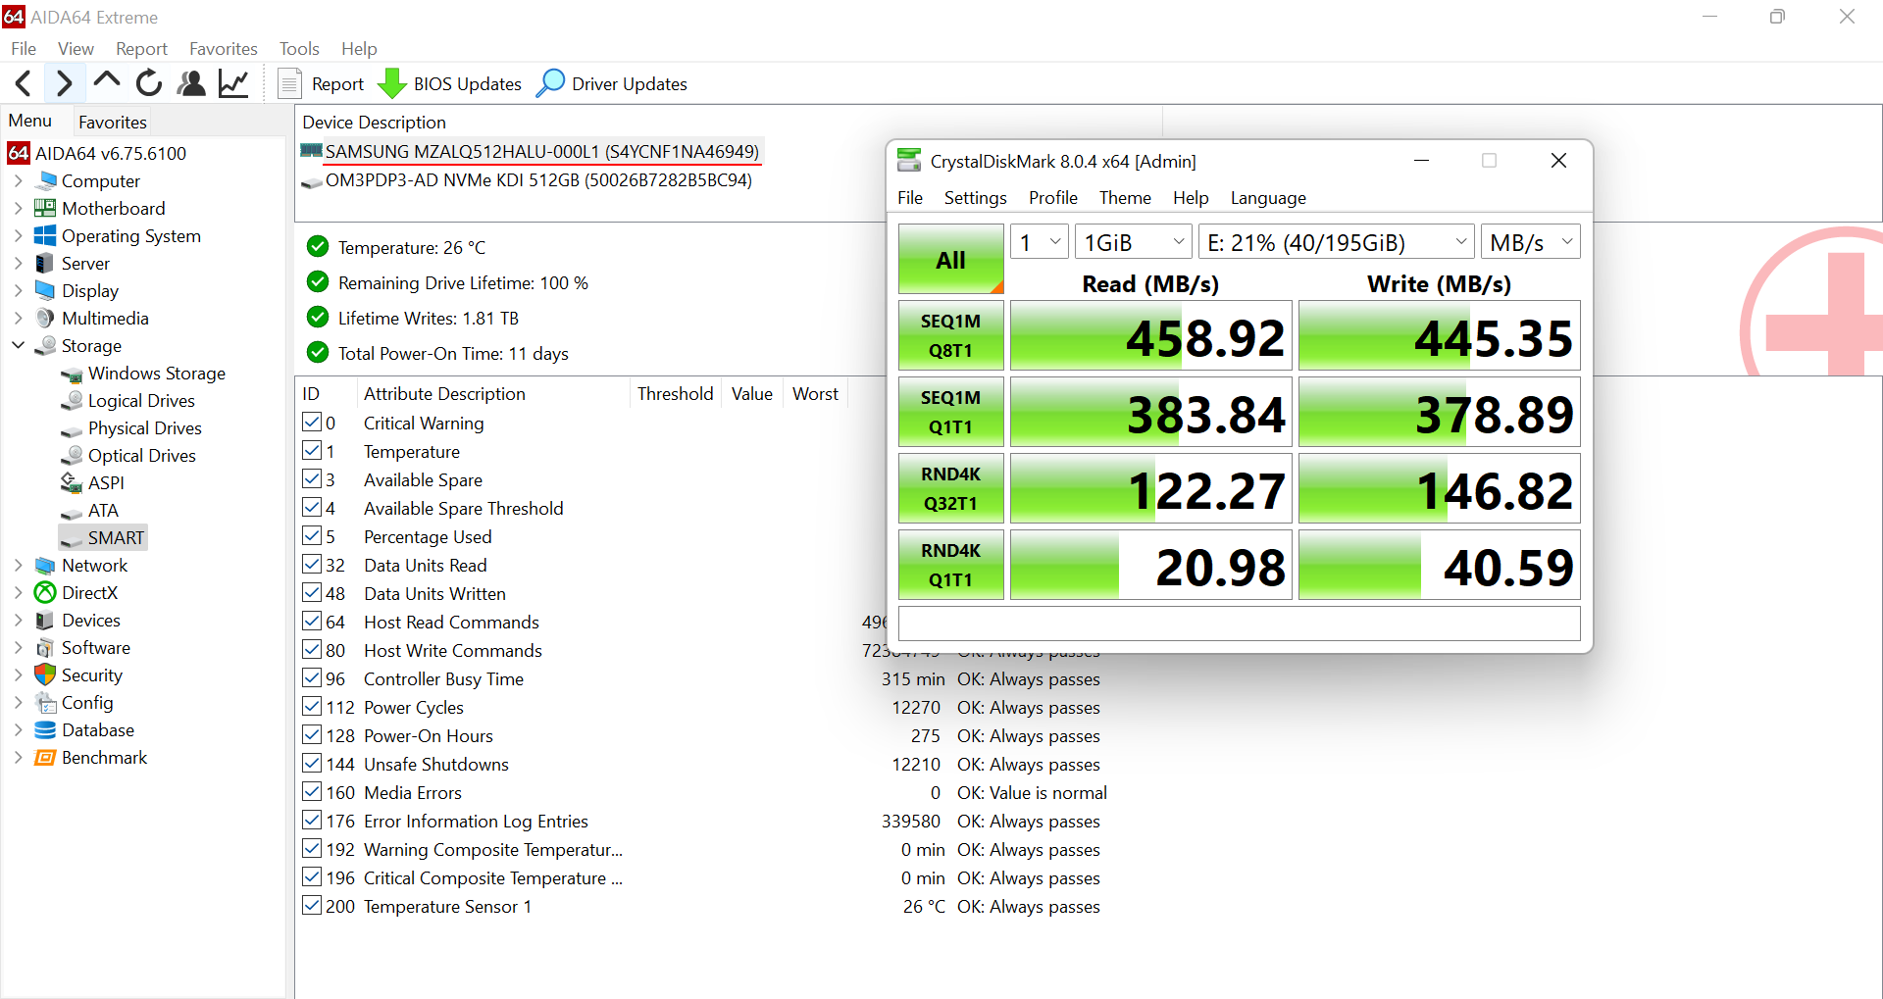Start all tests with the All button
This screenshot has width=1883, height=999.
coord(951,259)
